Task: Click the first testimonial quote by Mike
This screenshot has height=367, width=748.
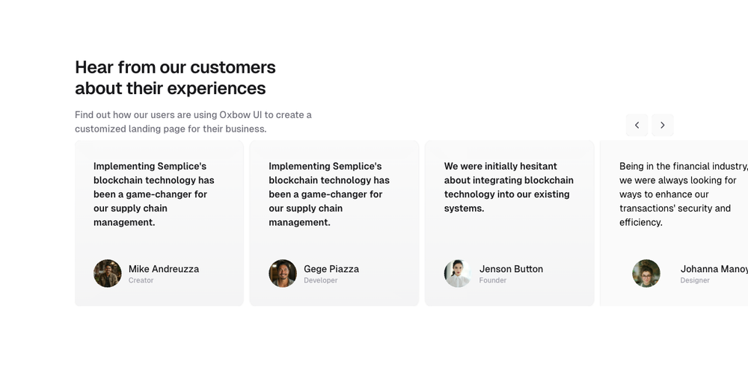Action: tap(153, 194)
